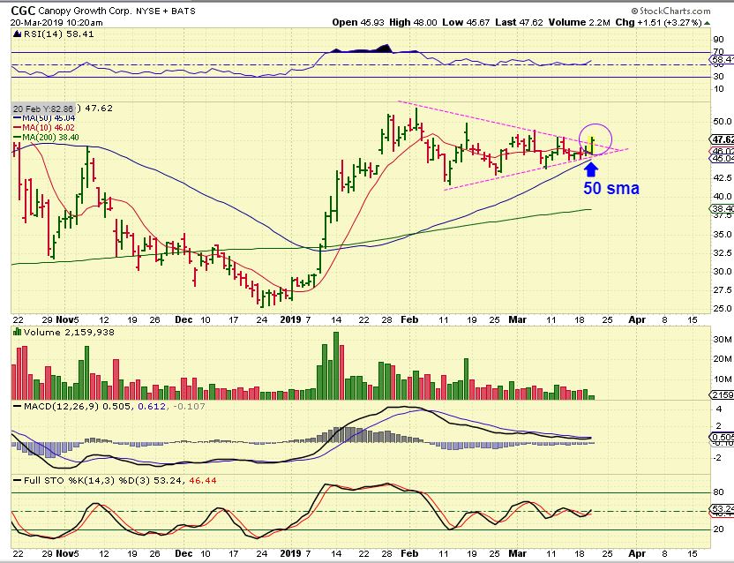Click the 20-Mar-2019 10:20am timestamp
This screenshot has height=563, width=734.
tap(57, 22)
